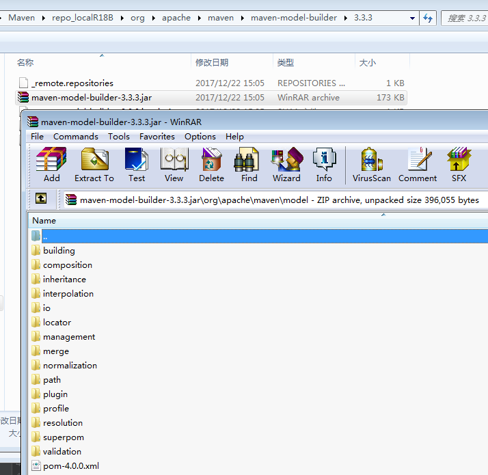Click the Maven breadcrumb segment
Viewport: 488px width, 475px height.
click(x=21, y=18)
